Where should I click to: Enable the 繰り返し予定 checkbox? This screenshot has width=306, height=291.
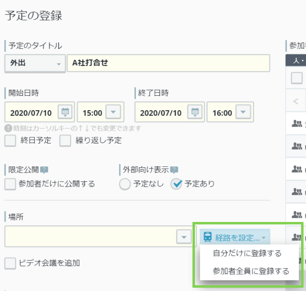click(x=65, y=141)
